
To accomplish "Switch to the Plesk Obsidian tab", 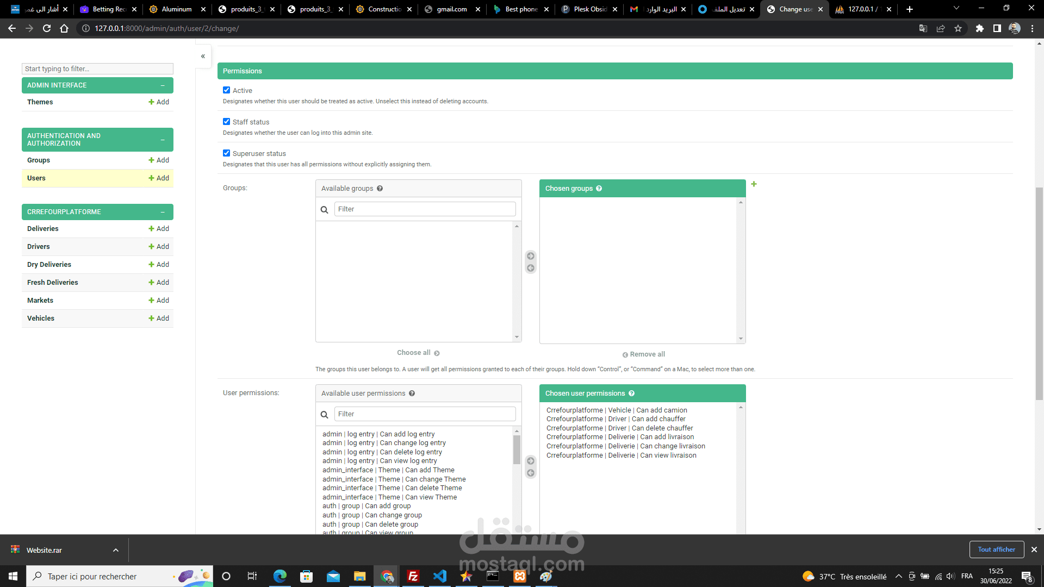I will (590, 9).
